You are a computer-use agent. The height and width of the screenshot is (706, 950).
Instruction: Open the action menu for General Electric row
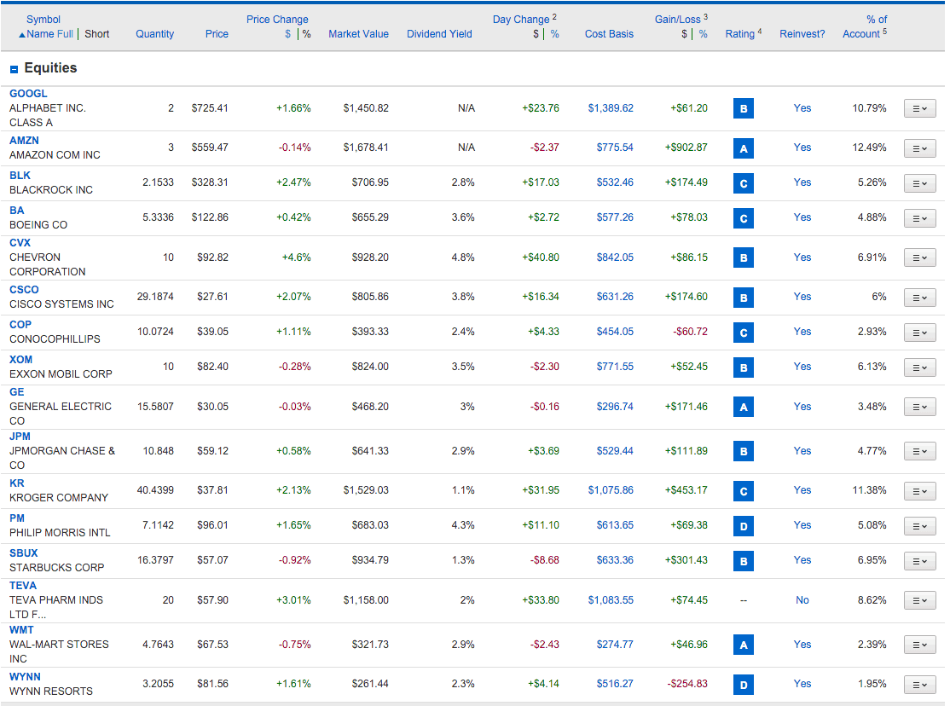pyautogui.click(x=919, y=408)
